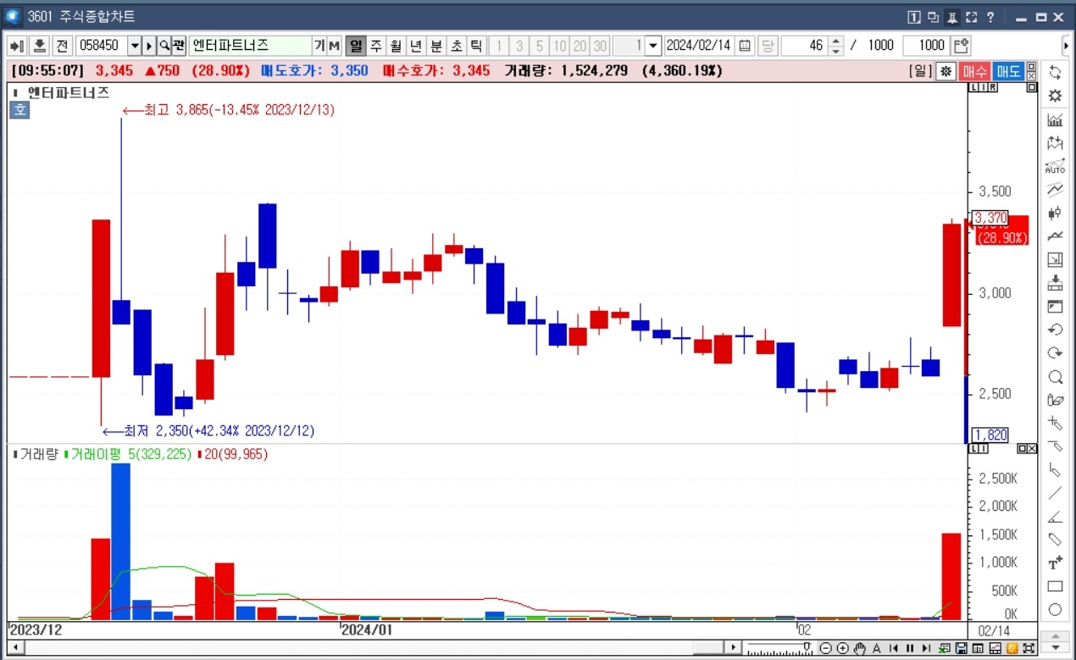The image size is (1076, 660).
Task: Expand the top toolbar with right-edge arrow
Action: (1066, 45)
